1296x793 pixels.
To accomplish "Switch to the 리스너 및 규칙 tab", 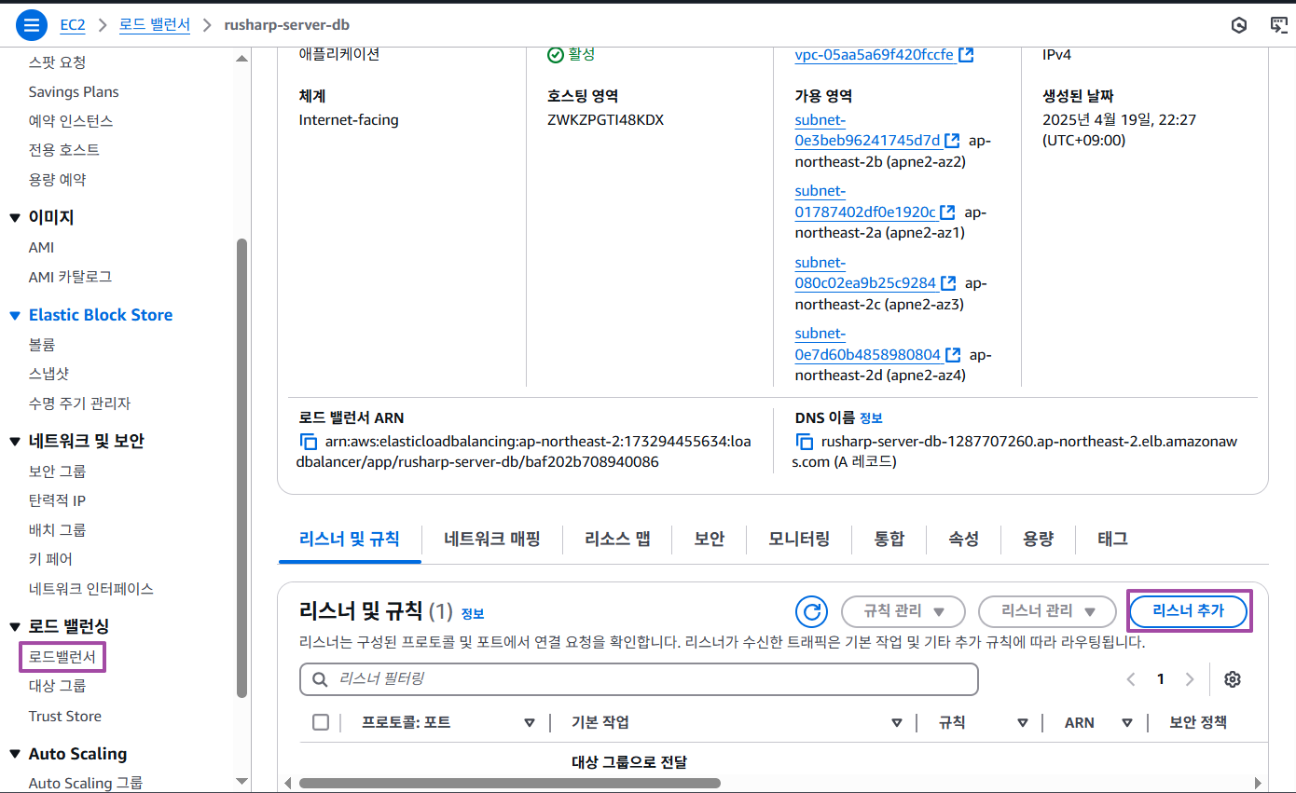I will (350, 539).
